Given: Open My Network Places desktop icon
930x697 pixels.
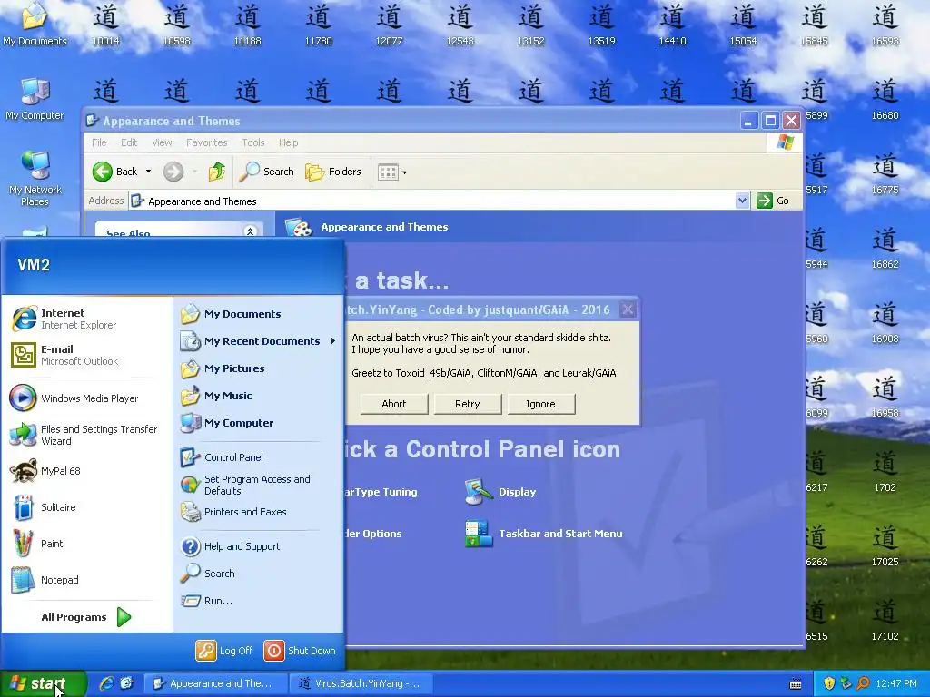Looking at the screenshot, I should (35, 178).
